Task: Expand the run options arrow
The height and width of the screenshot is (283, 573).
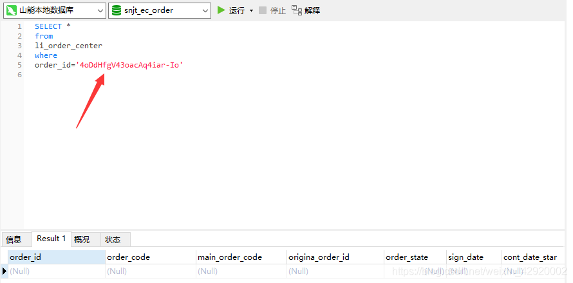Action: coord(251,10)
